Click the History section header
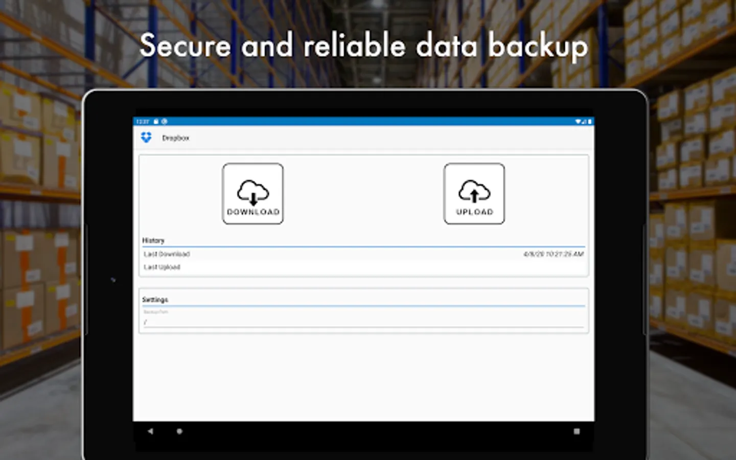The width and height of the screenshot is (736, 460). point(153,240)
